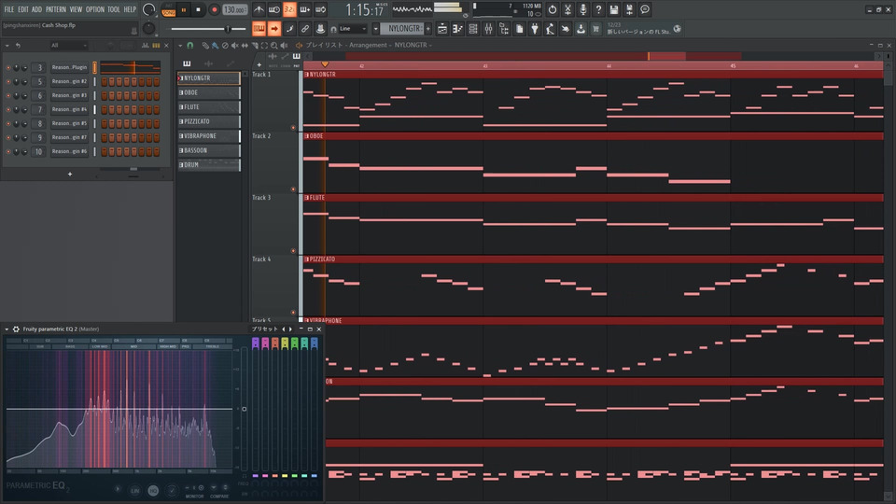Click the record button
The image size is (896, 504).
coord(215,9)
